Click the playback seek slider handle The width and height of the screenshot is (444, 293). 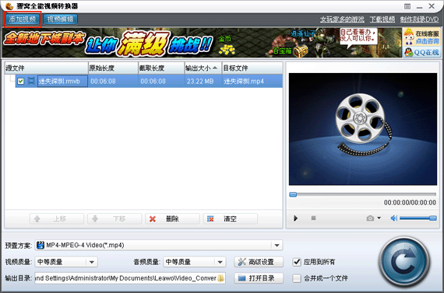293,194
